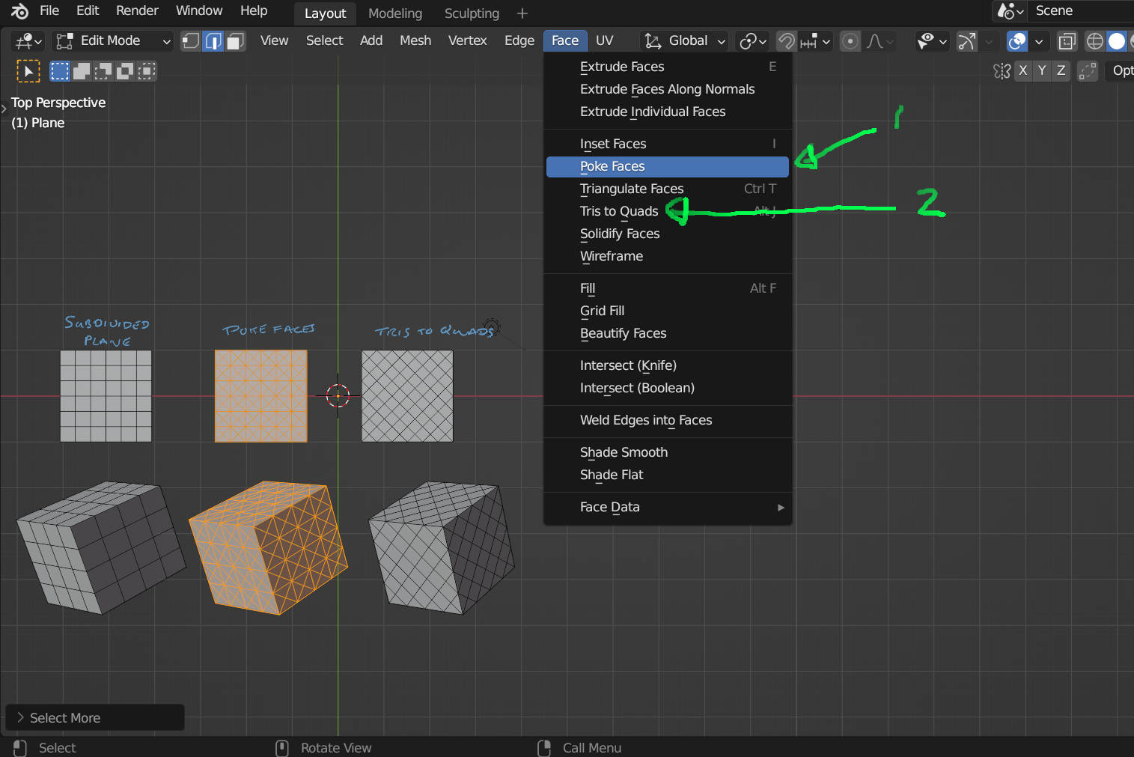Open the Global transform orientation dropdown
Screen dimensions: 1134x757
[x=685, y=40]
